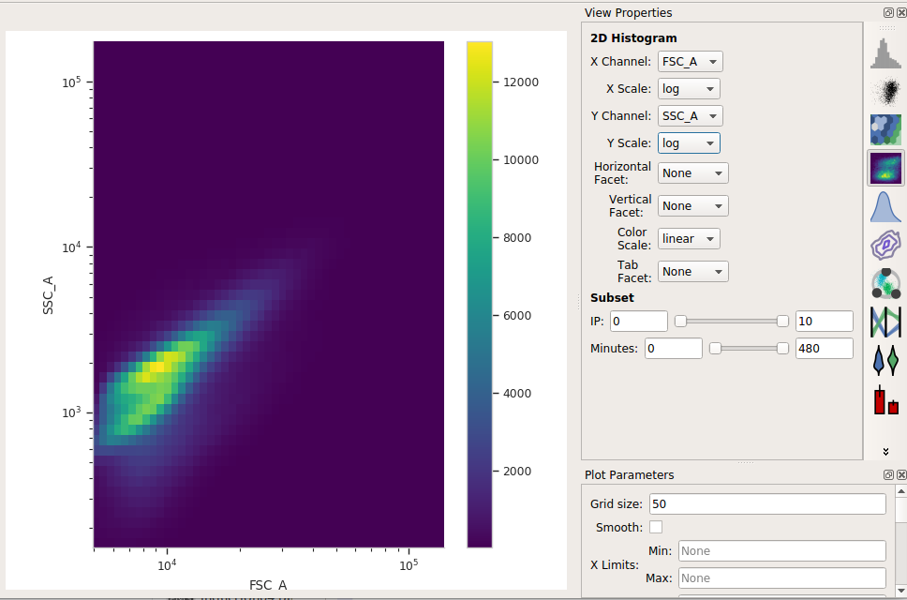Click the IP range slider high handle
The height and width of the screenshot is (600, 907).
coord(782,322)
